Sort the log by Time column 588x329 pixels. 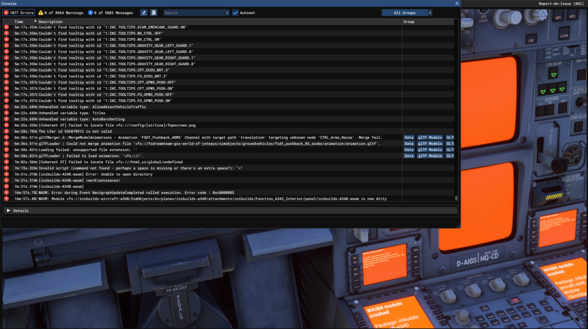pyautogui.click(x=19, y=22)
